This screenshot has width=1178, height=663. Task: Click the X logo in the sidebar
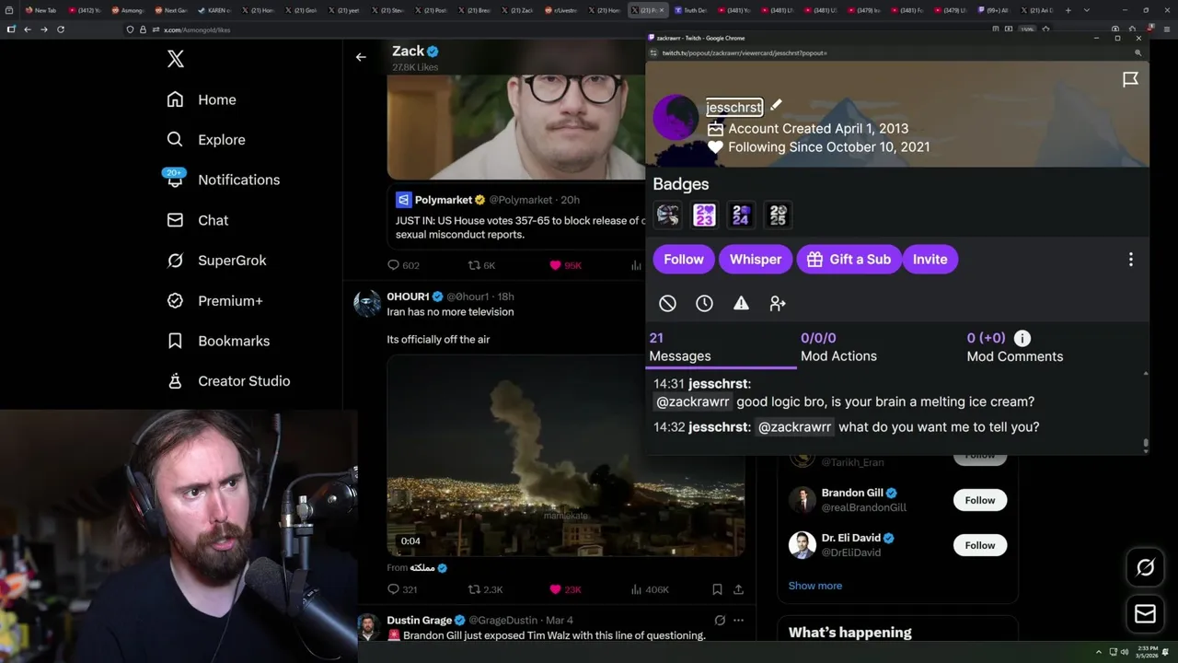point(176,60)
